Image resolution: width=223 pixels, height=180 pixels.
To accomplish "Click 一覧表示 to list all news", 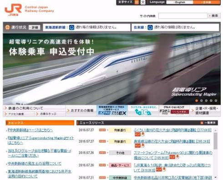I will tap(210, 123).
